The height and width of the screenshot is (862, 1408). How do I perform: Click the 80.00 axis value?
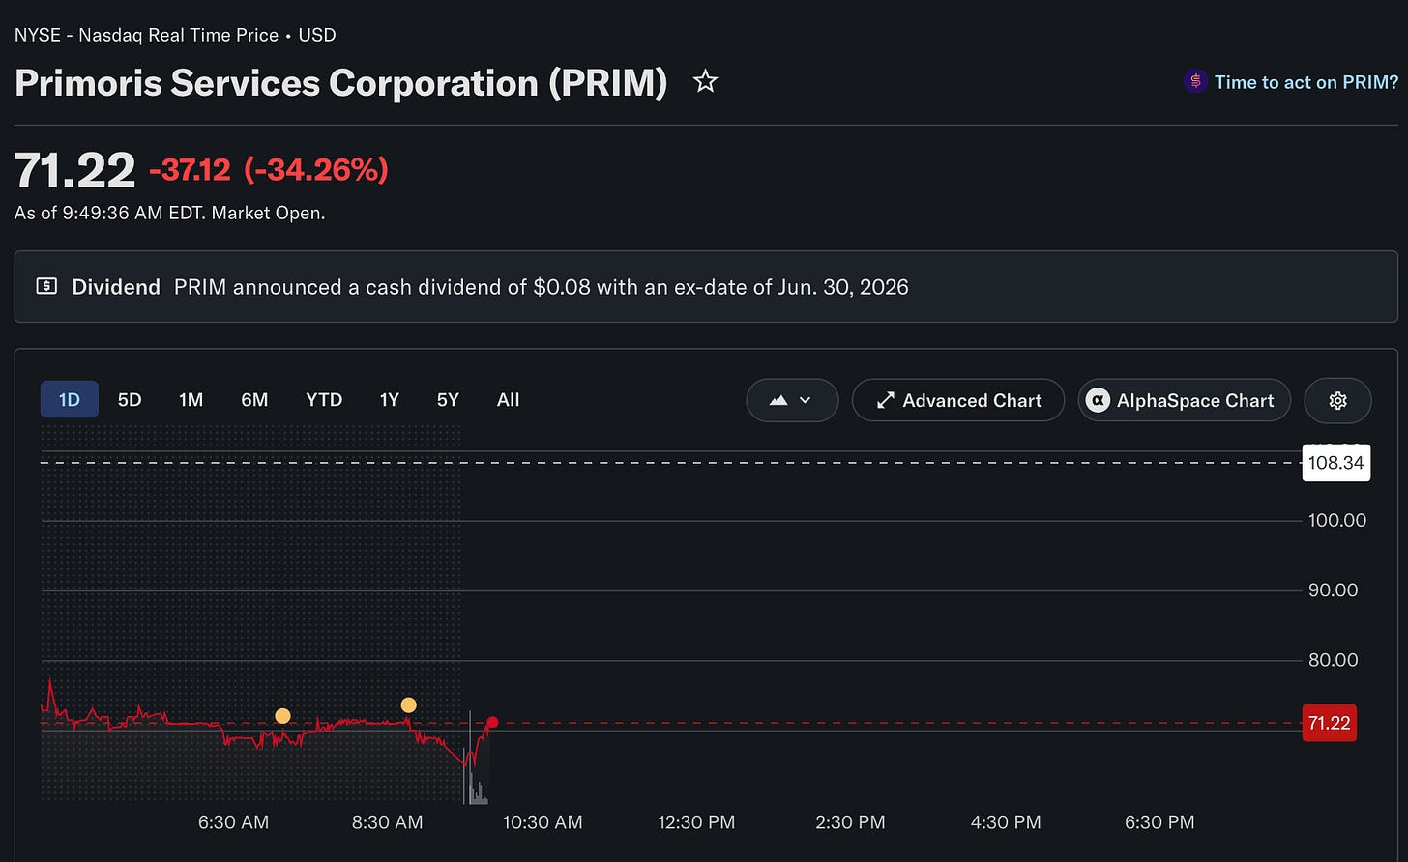pos(1334,660)
